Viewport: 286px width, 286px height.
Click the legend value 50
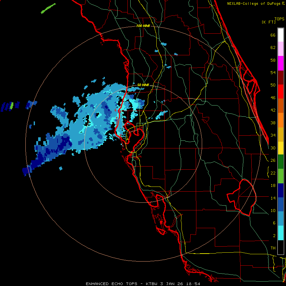(x=273, y=85)
